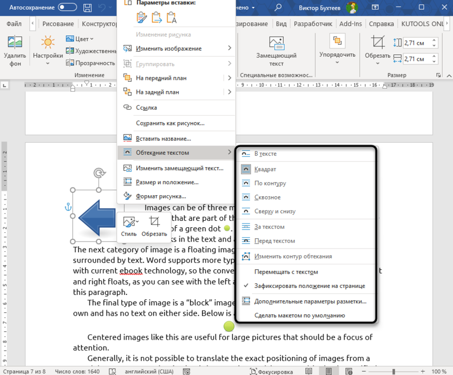This screenshot has width=453, height=375.
Task: Select За текстом wrapping option
Action: point(306,227)
